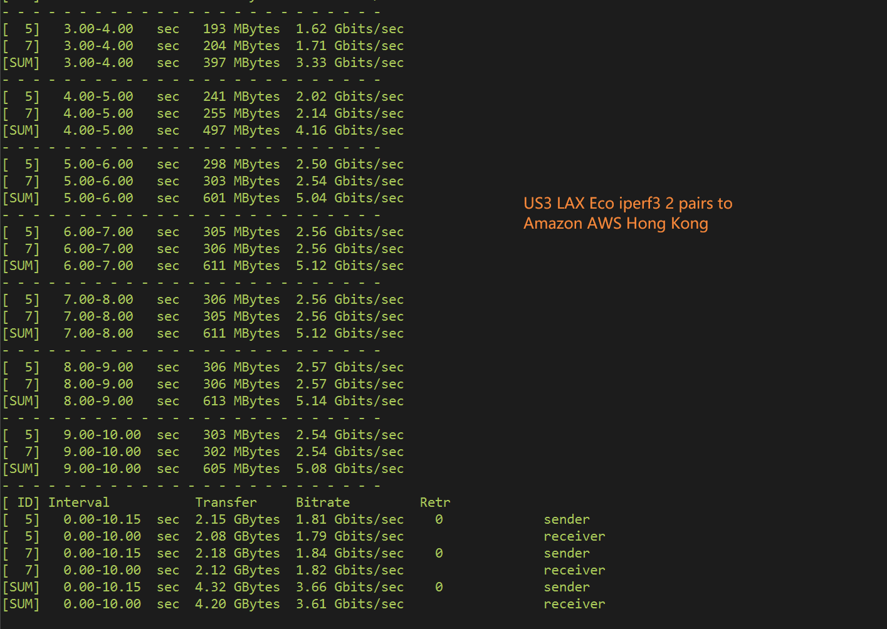
Task: Click the 2.15 GBytes stream 5 sender transfer
Action: [238, 519]
